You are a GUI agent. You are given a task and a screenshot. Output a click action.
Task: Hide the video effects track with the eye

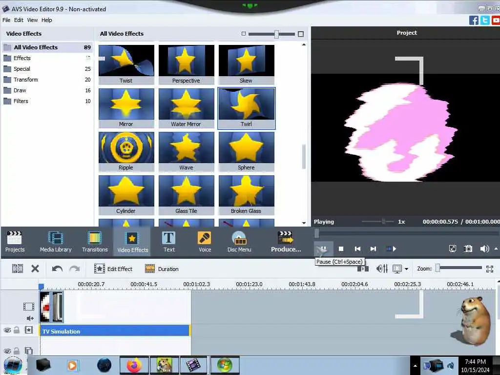point(7,331)
